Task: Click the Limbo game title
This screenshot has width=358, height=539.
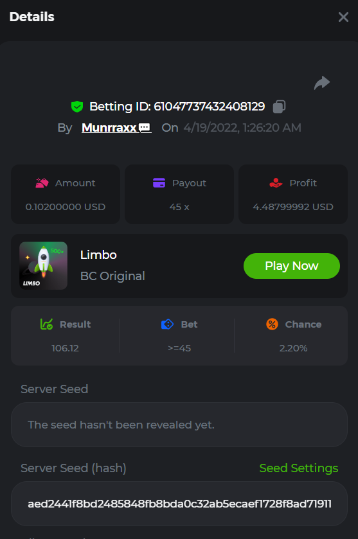Action: point(98,254)
